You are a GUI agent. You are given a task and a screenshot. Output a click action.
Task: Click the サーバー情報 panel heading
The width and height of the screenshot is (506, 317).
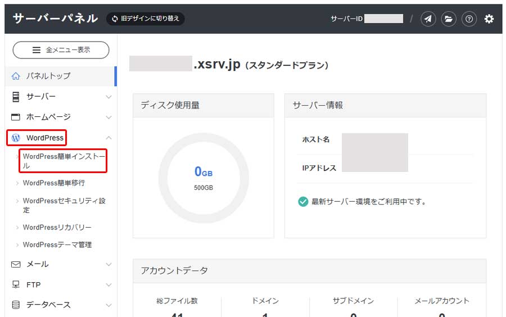pos(318,105)
